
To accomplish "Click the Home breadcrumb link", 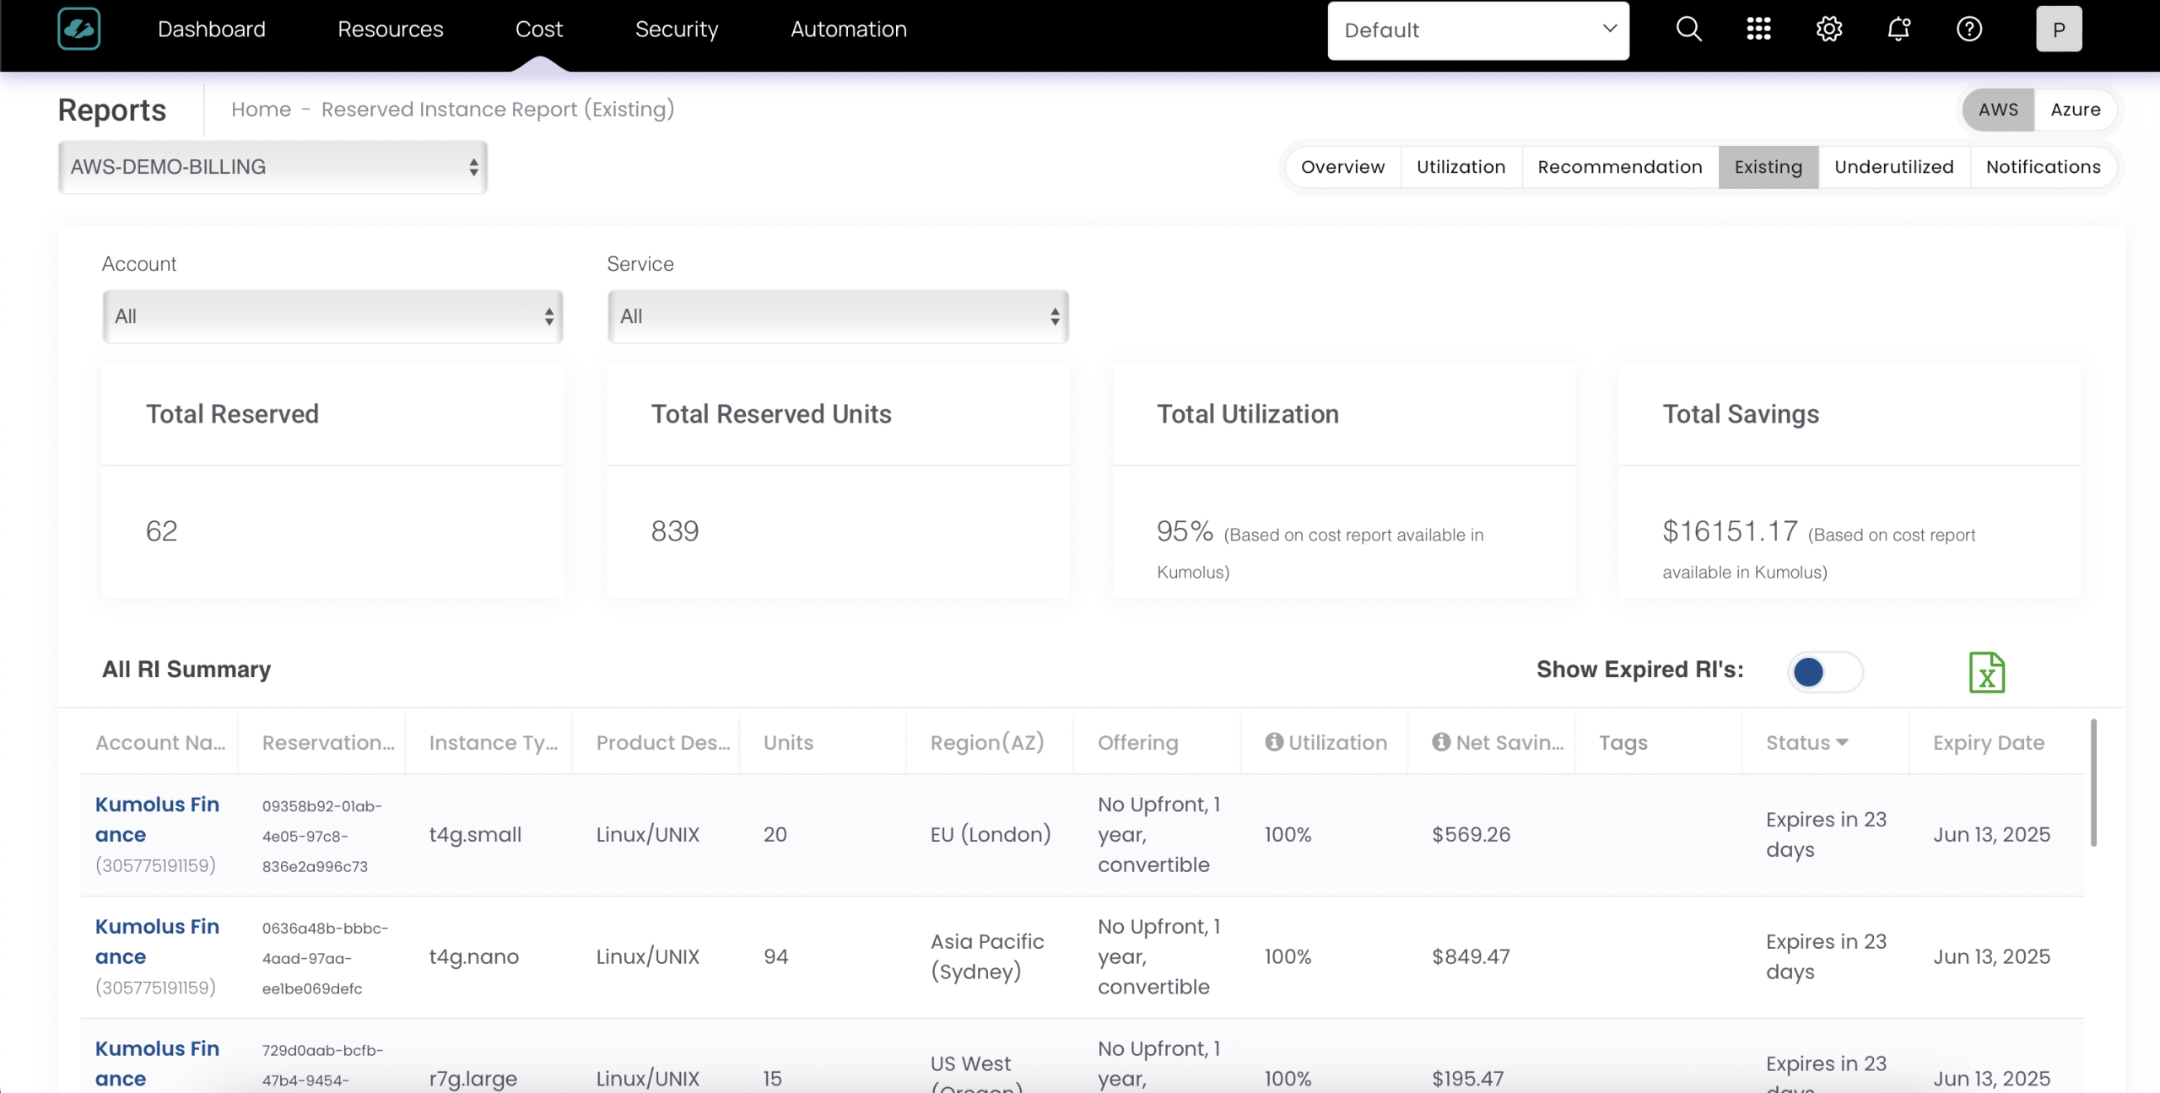I will point(261,110).
